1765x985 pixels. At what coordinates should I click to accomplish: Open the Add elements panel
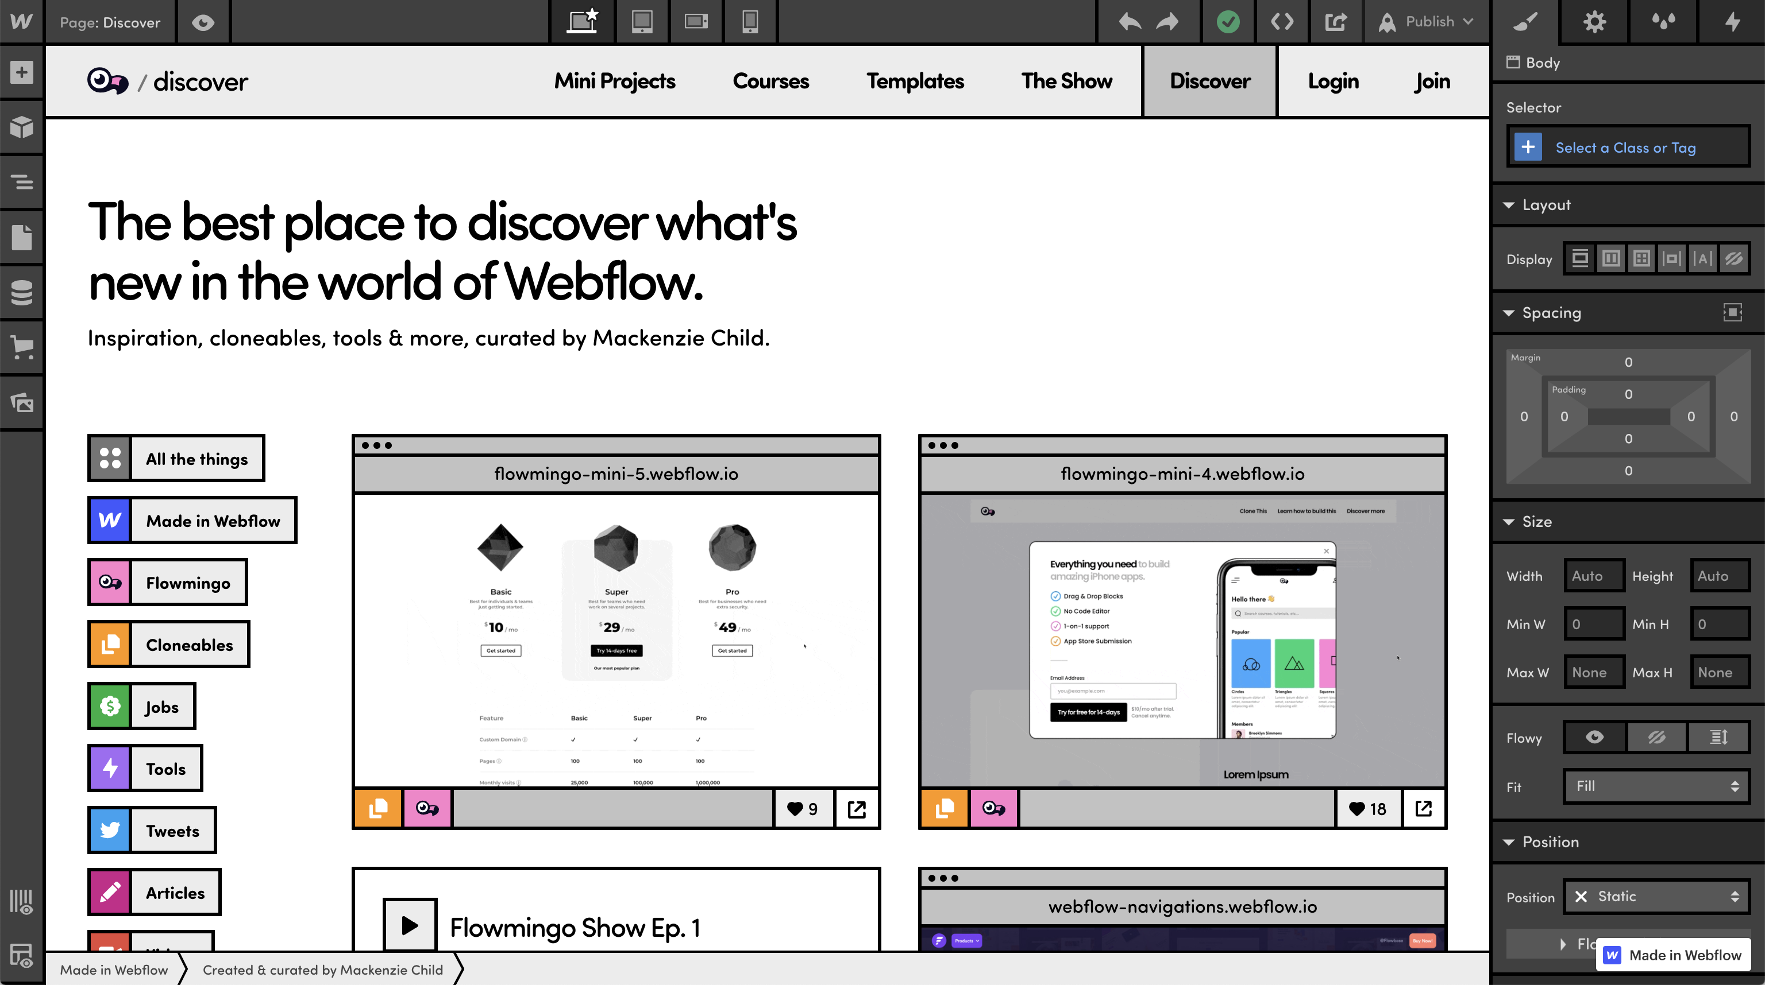pyautogui.click(x=21, y=72)
